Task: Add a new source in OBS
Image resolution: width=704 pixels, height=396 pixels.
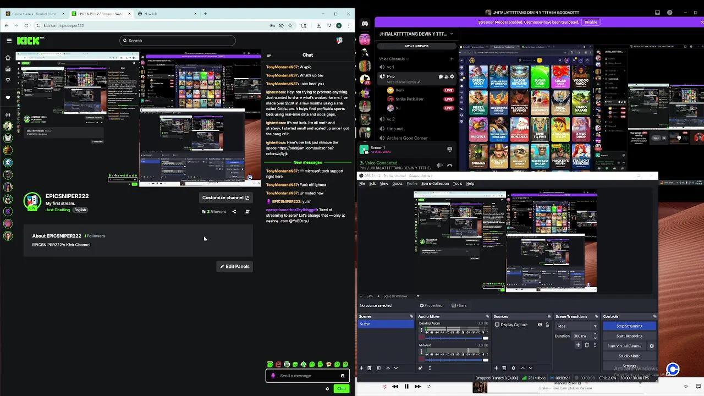Action: click(x=496, y=368)
